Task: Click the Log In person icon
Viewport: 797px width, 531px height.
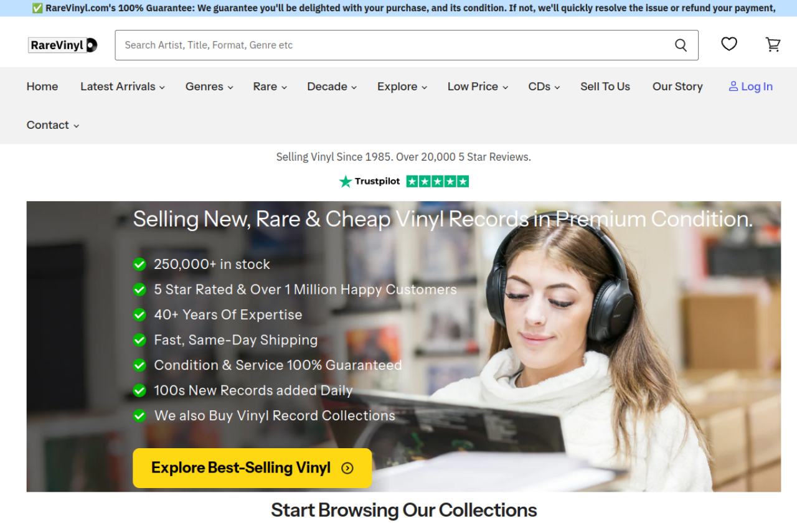Action: [x=733, y=87]
